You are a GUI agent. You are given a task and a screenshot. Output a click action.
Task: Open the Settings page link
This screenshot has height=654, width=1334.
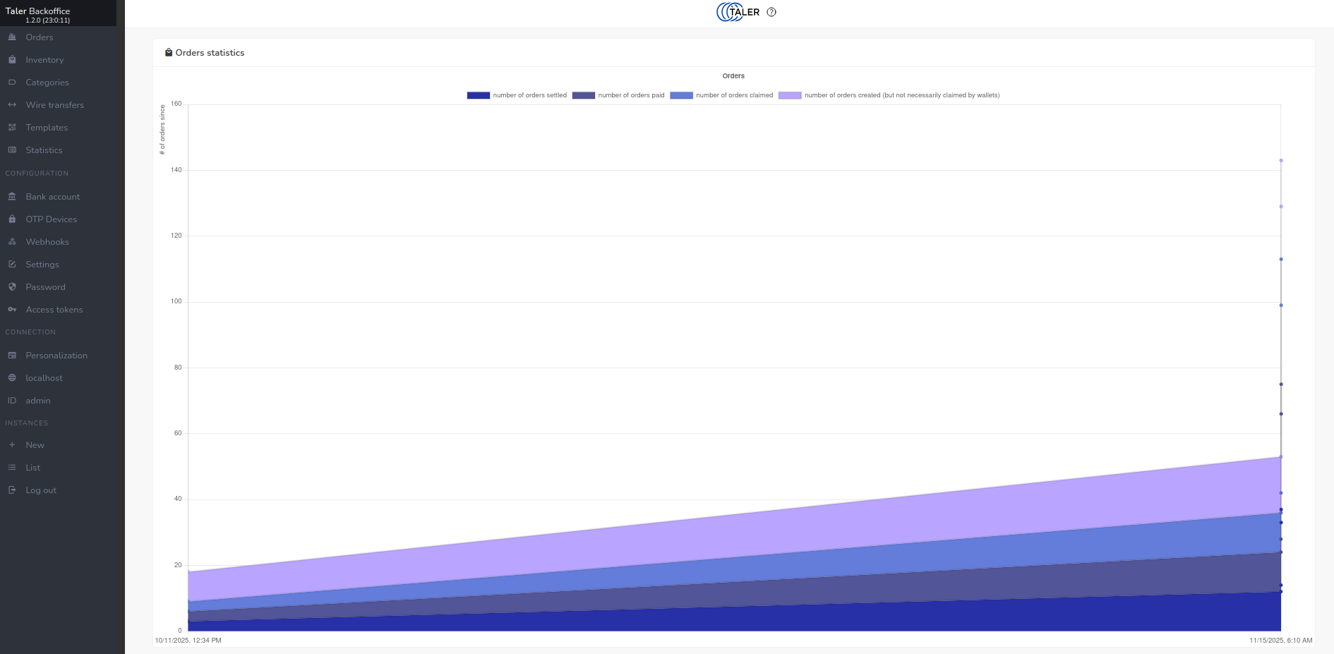click(x=42, y=265)
